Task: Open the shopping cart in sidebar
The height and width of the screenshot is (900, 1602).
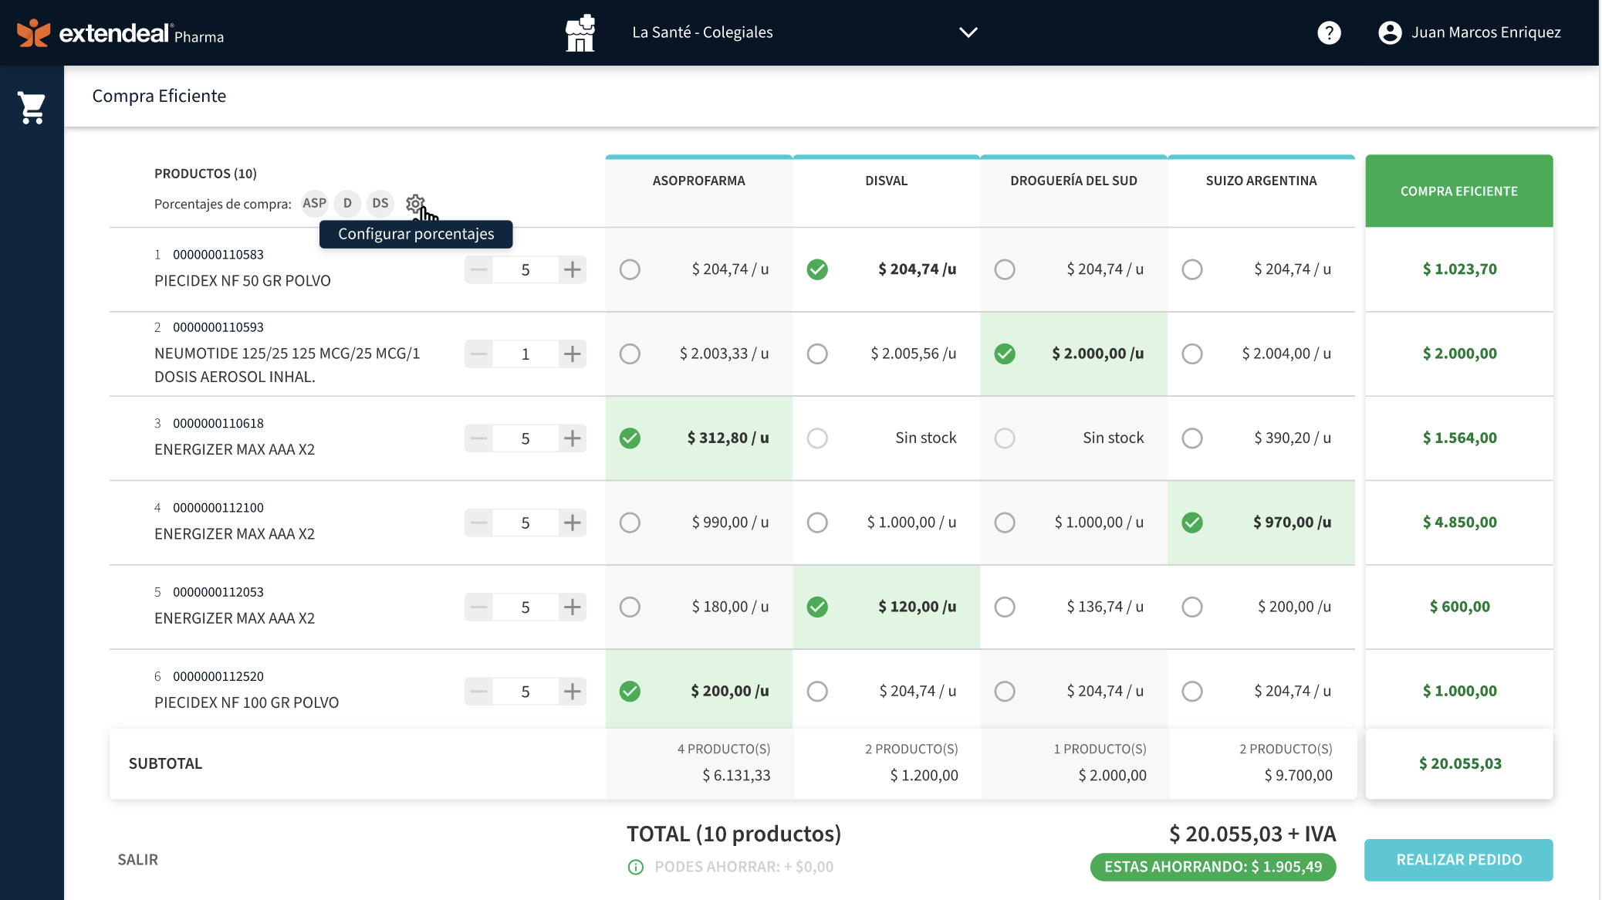Action: [x=32, y=108]
